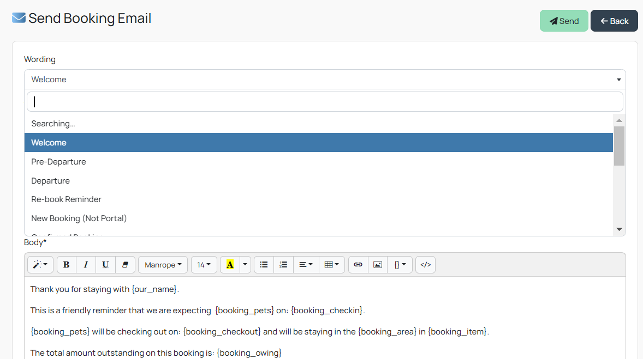This screenshot has height=359, width=643.
Task: Click the Back button
Action: pyautogui.click(x=614, y=21)
